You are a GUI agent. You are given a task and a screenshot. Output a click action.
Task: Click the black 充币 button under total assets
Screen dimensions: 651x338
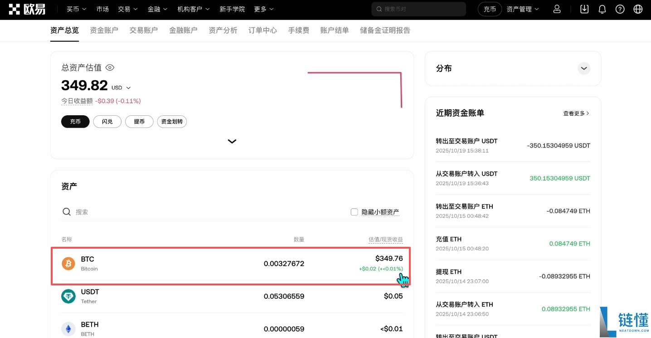[x=75, y=122]
